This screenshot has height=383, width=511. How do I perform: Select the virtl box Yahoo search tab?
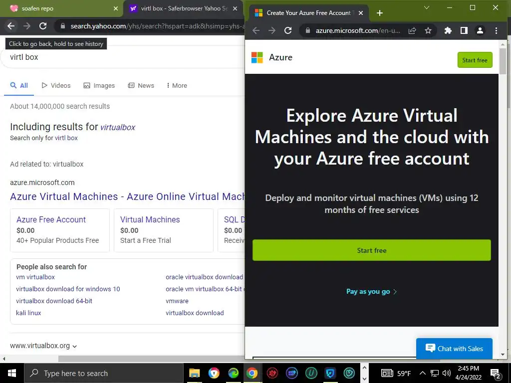(x=183, y=8)
